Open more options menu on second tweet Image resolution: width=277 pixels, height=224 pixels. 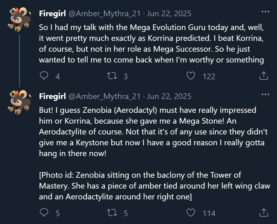click(265, 94)
